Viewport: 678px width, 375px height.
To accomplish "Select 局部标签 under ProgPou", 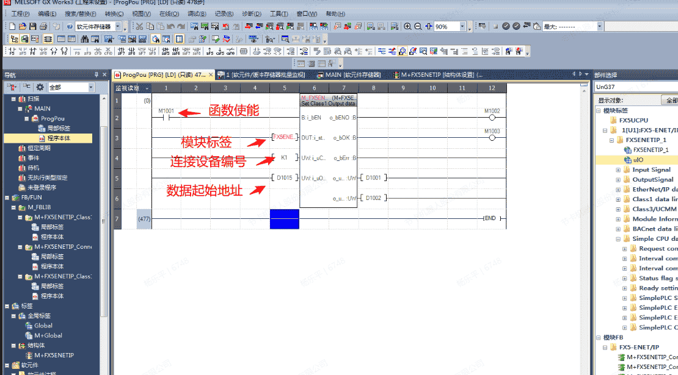I will (59, 129).
